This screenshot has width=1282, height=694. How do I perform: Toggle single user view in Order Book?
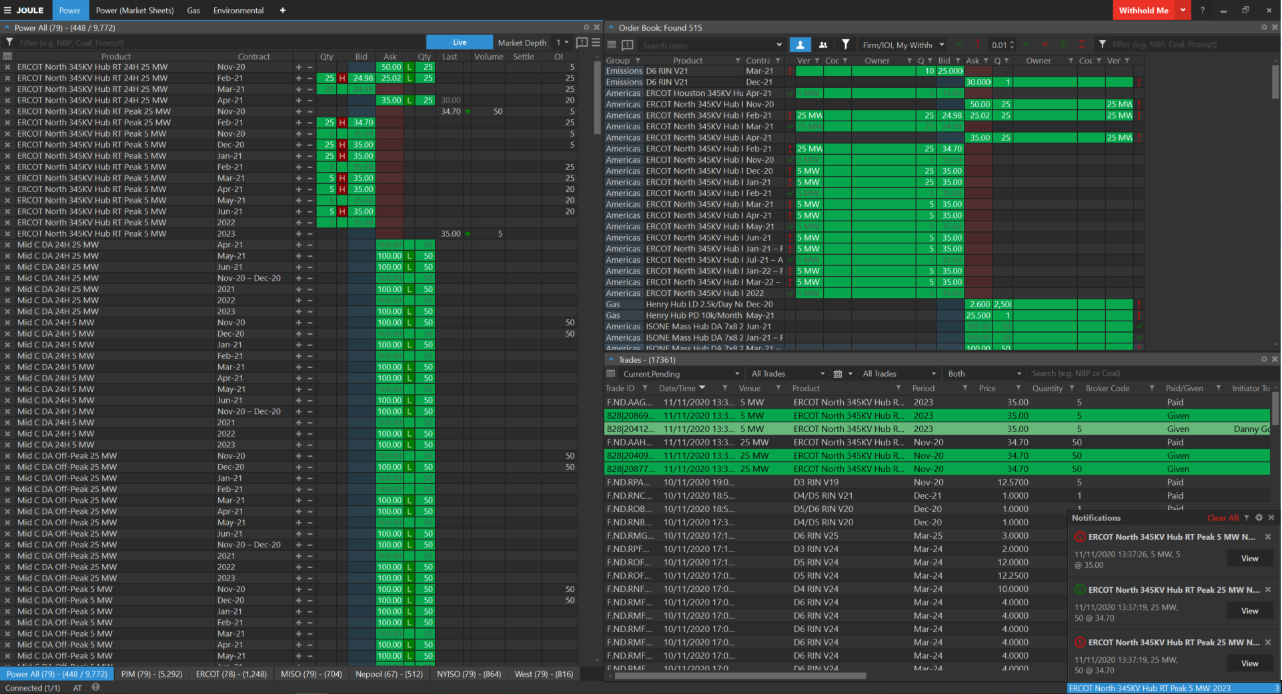click(800, 45)
